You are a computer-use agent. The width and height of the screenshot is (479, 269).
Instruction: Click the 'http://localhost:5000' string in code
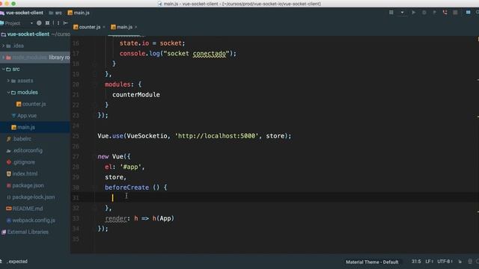coord(216,136)
